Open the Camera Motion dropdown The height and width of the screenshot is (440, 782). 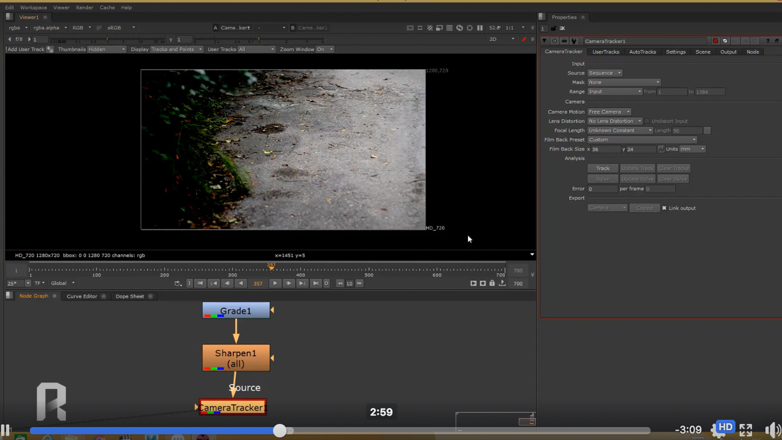[x=609, y=112]
